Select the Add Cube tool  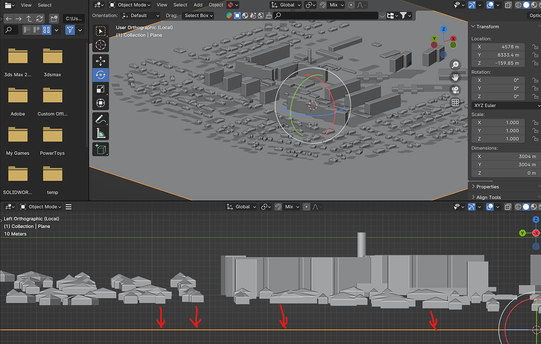100,150
